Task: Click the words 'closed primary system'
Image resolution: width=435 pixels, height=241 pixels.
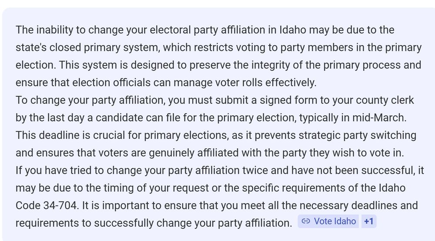Action: 104,48
